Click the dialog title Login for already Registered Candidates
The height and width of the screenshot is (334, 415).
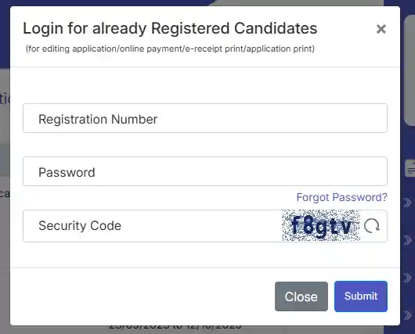tap(170, 28)
